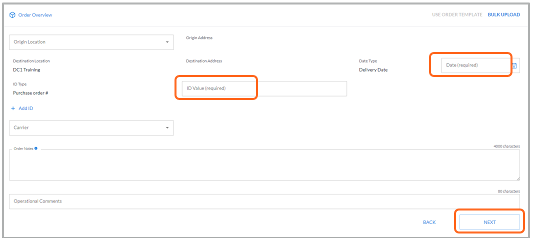Select the Order Overview heading

35,15
